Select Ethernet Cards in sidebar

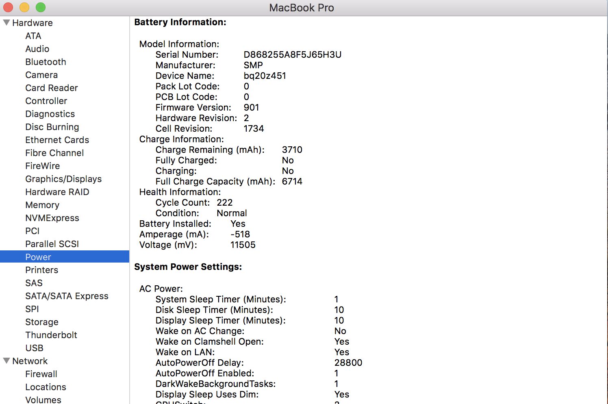tap(57, 140)
